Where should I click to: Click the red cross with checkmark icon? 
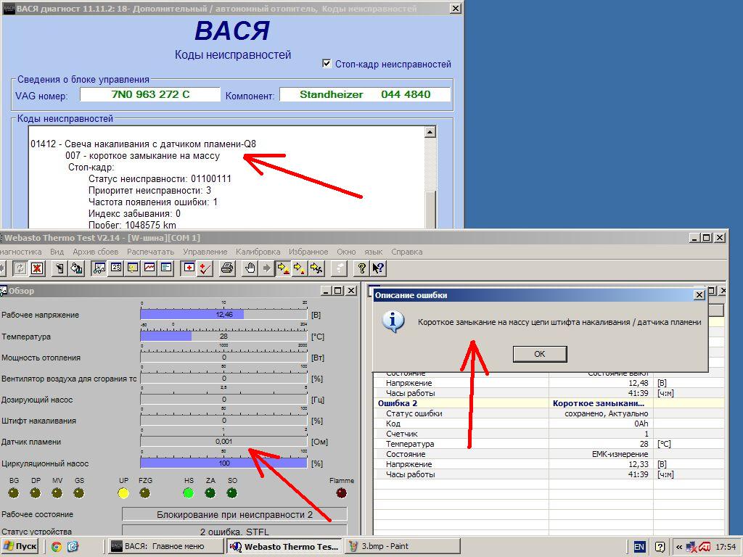pos(205,268)
